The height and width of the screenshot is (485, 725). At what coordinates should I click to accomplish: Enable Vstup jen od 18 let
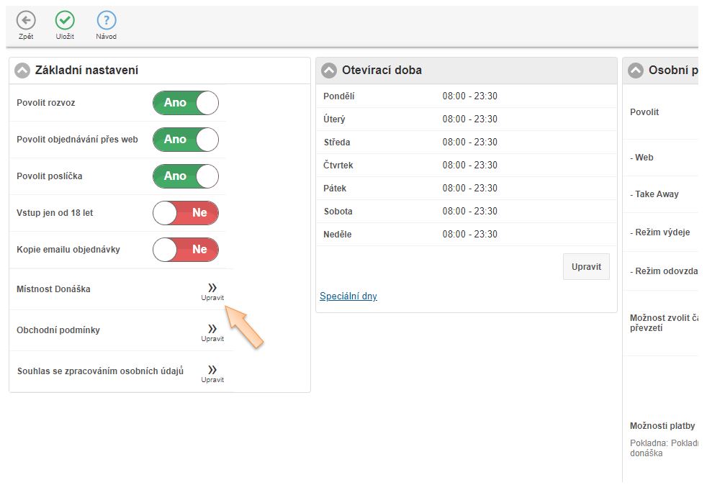click(x=186, y=213)
